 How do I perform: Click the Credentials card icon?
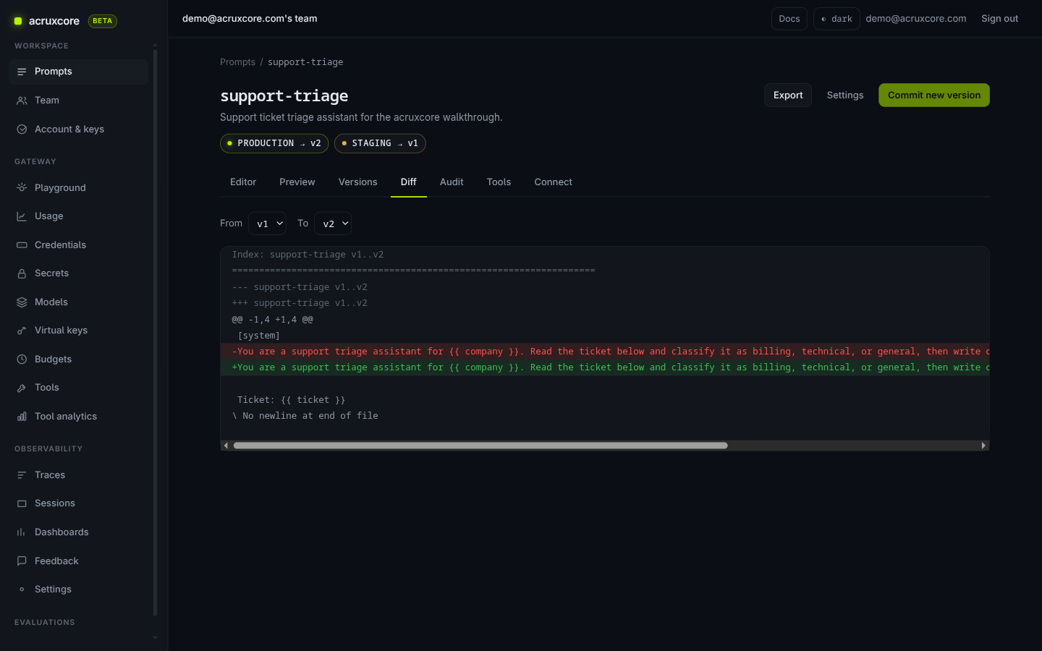click(22, 245)
